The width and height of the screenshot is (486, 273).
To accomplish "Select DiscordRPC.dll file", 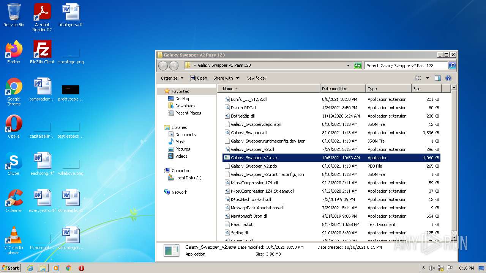I will click(x=331, y=108).
